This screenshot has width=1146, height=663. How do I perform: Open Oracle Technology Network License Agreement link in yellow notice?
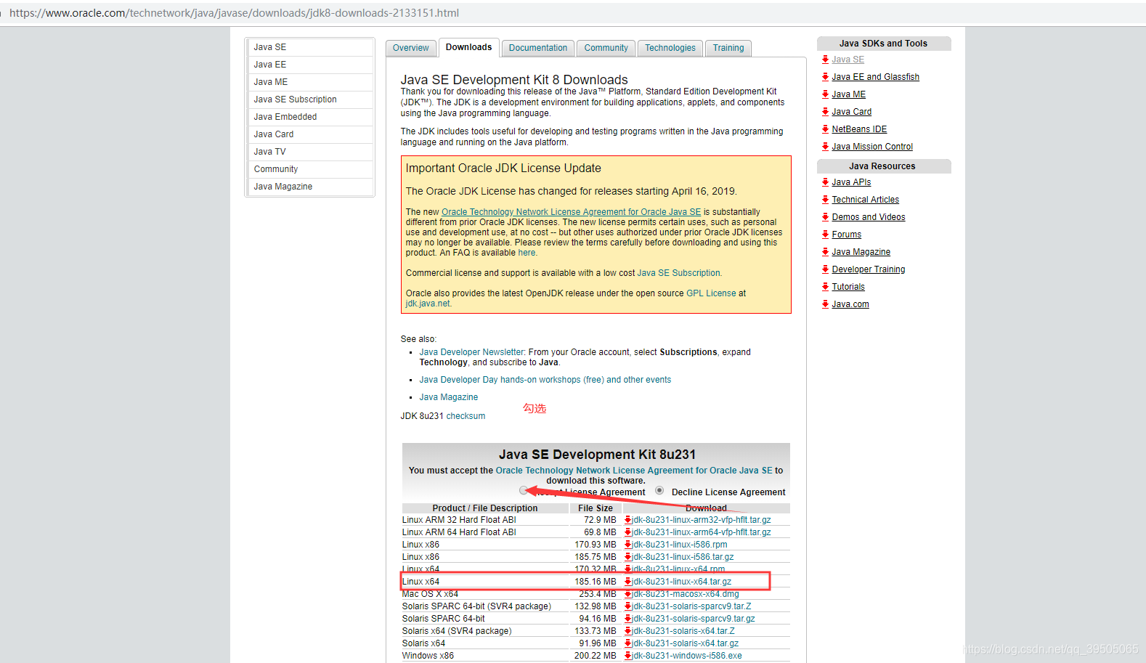click(572, 212)
